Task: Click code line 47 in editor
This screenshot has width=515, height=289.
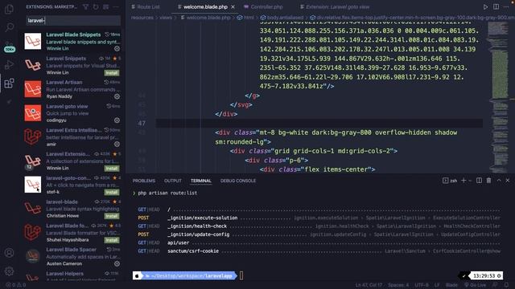Action: pos(319,124)
